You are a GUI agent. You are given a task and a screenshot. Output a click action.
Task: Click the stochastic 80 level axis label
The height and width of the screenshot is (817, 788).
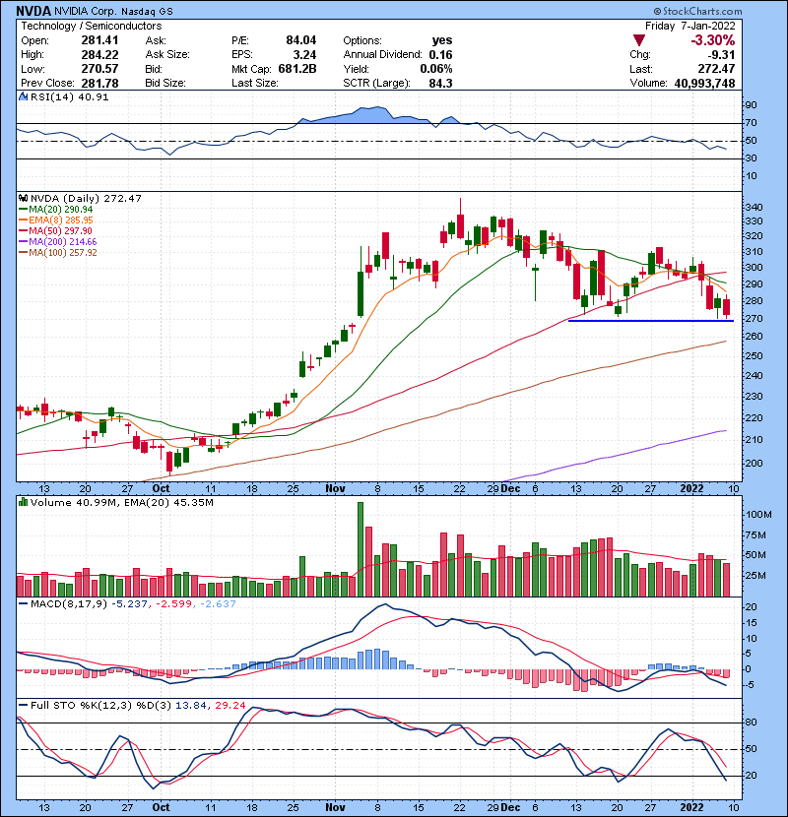pos(752,723)
